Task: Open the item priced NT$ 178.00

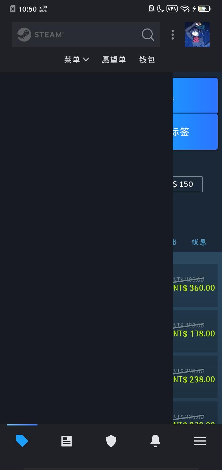Action: pos(195,331)
